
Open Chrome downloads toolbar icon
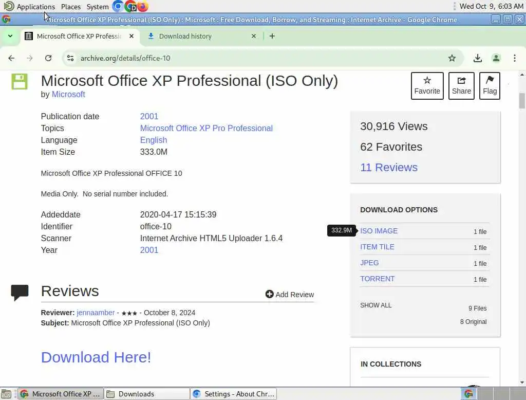point(477,58)
